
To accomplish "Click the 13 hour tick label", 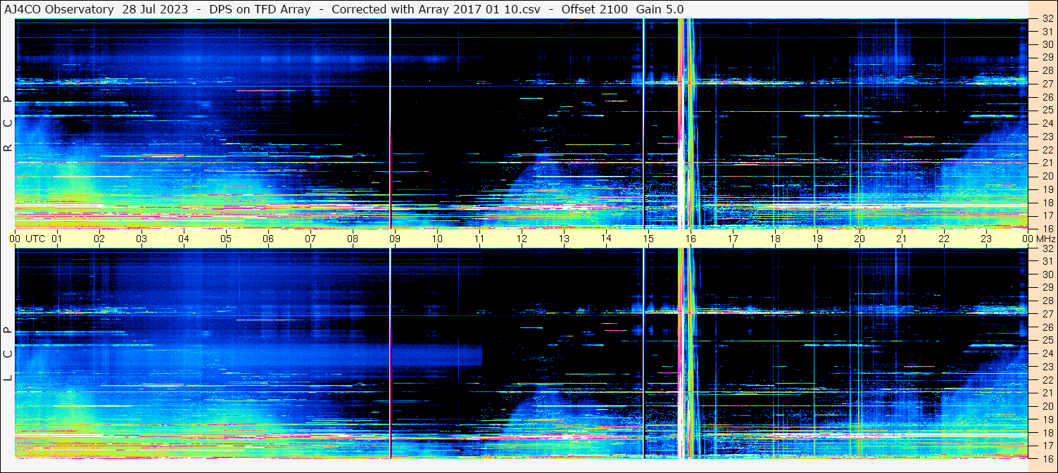I will [x=564, y=239].
